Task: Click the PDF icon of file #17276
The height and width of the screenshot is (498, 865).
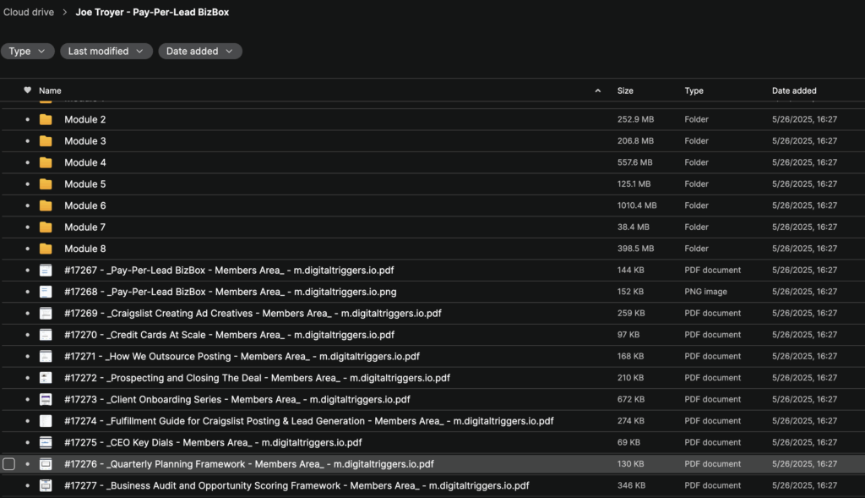Action: (x=46, y=464)
